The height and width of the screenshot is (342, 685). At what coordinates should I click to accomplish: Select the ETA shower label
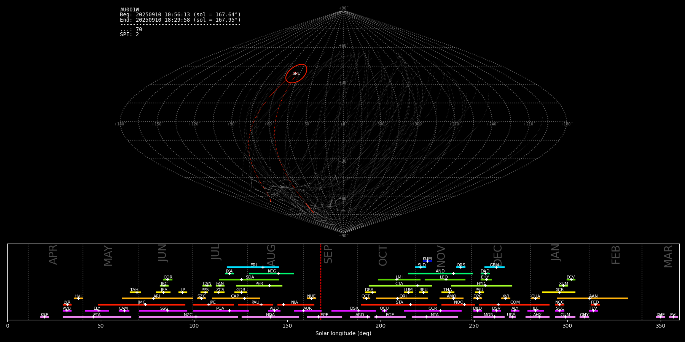[97, 315]
